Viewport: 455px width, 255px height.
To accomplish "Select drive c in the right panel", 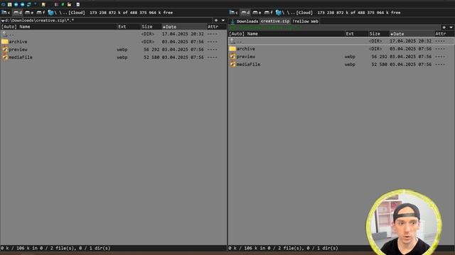I will coord(234,13).
